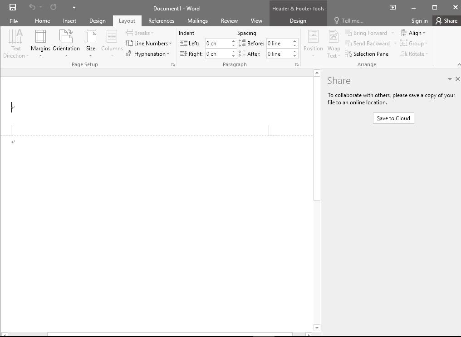The height and width of the screenshot is (337, 461).
Task: Click Ribbon Display Options icon
Action: tap(392, 7)
